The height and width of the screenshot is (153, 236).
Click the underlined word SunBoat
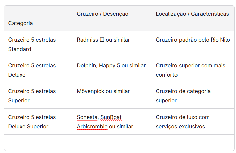point(111,117)
